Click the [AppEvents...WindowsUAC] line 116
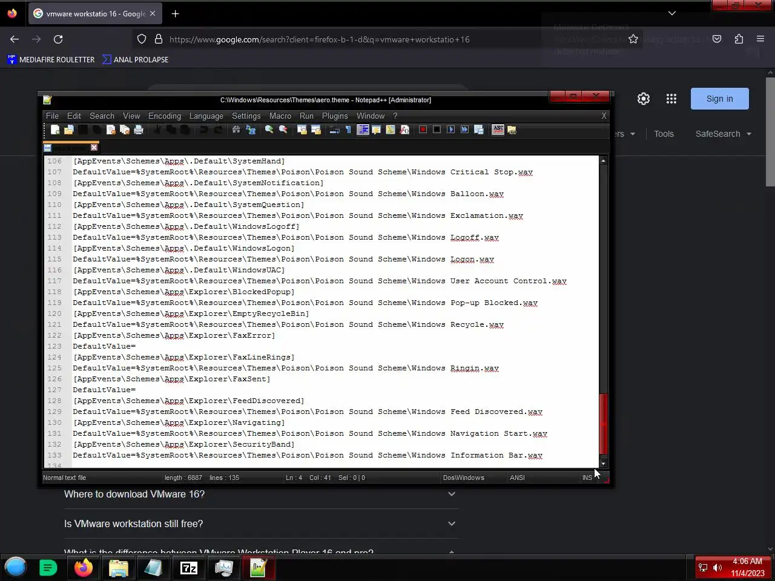 click(179, 270)
